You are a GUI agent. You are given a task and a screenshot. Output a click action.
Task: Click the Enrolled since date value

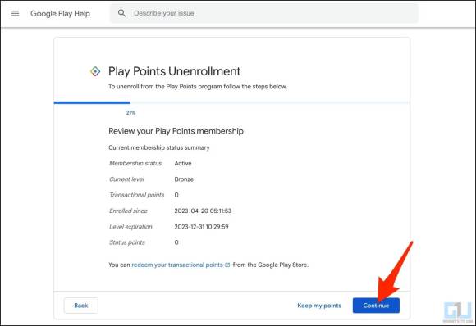point(203,211)
